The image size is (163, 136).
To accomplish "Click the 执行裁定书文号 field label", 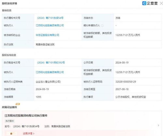I will point(12,63).
